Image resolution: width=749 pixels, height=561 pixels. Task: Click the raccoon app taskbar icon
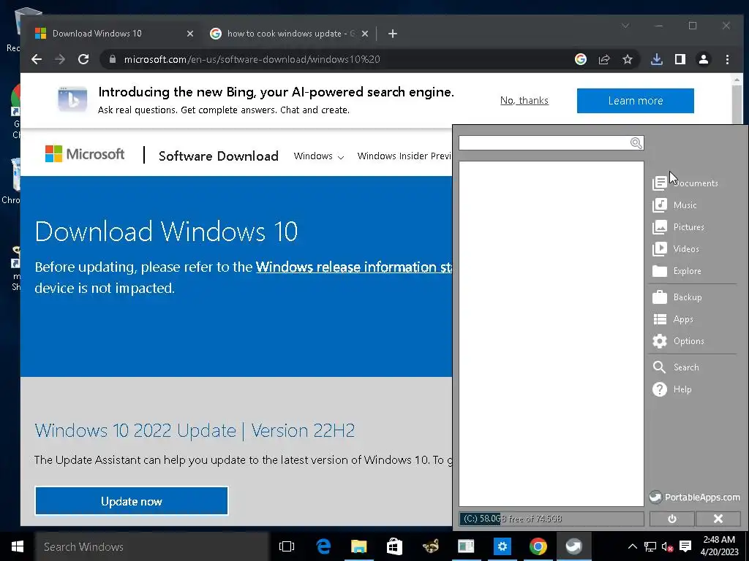430,546
